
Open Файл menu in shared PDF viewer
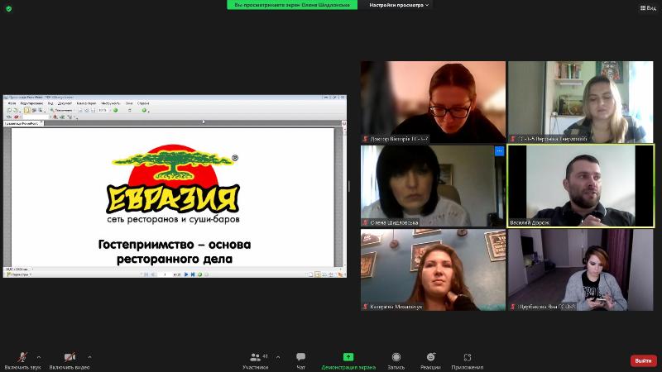pyautogui.click(x=12, y=103)
